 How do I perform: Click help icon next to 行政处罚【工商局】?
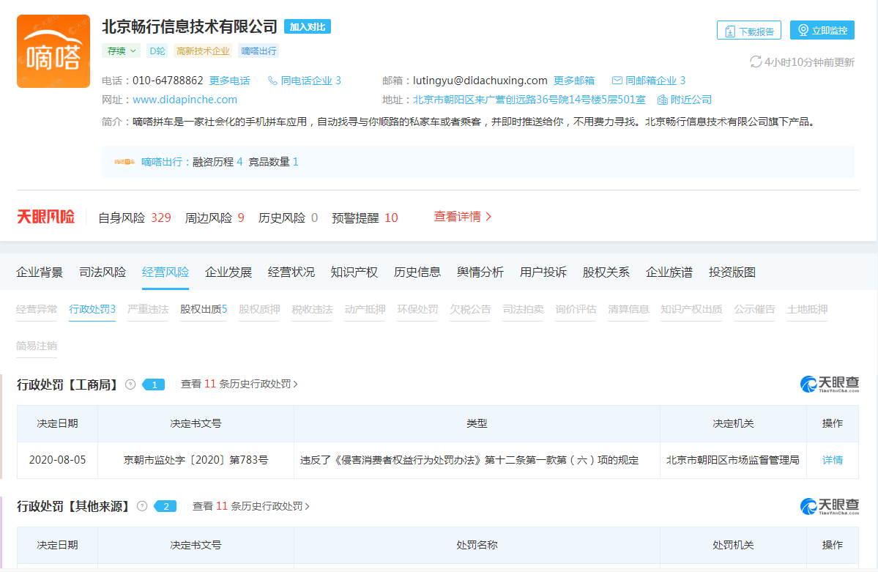click(130, 385)
